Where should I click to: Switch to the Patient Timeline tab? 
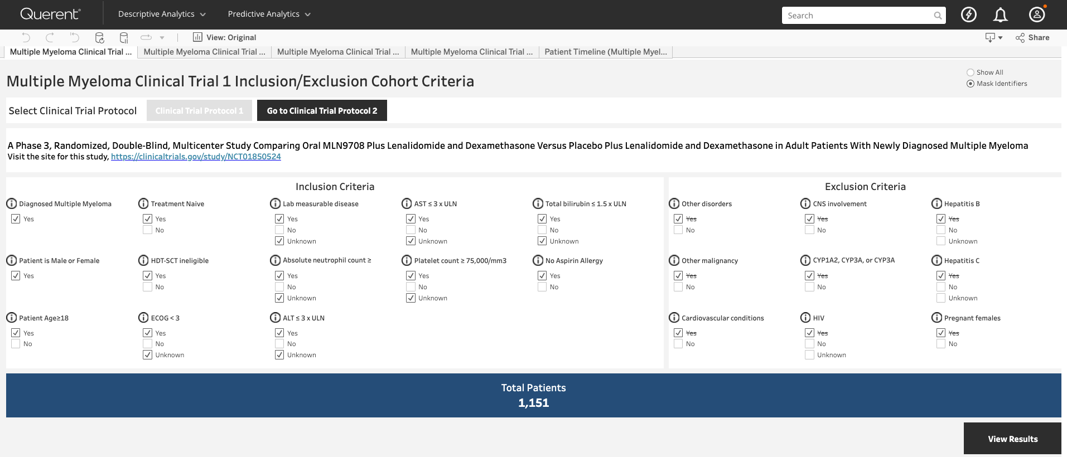point(606,52)
